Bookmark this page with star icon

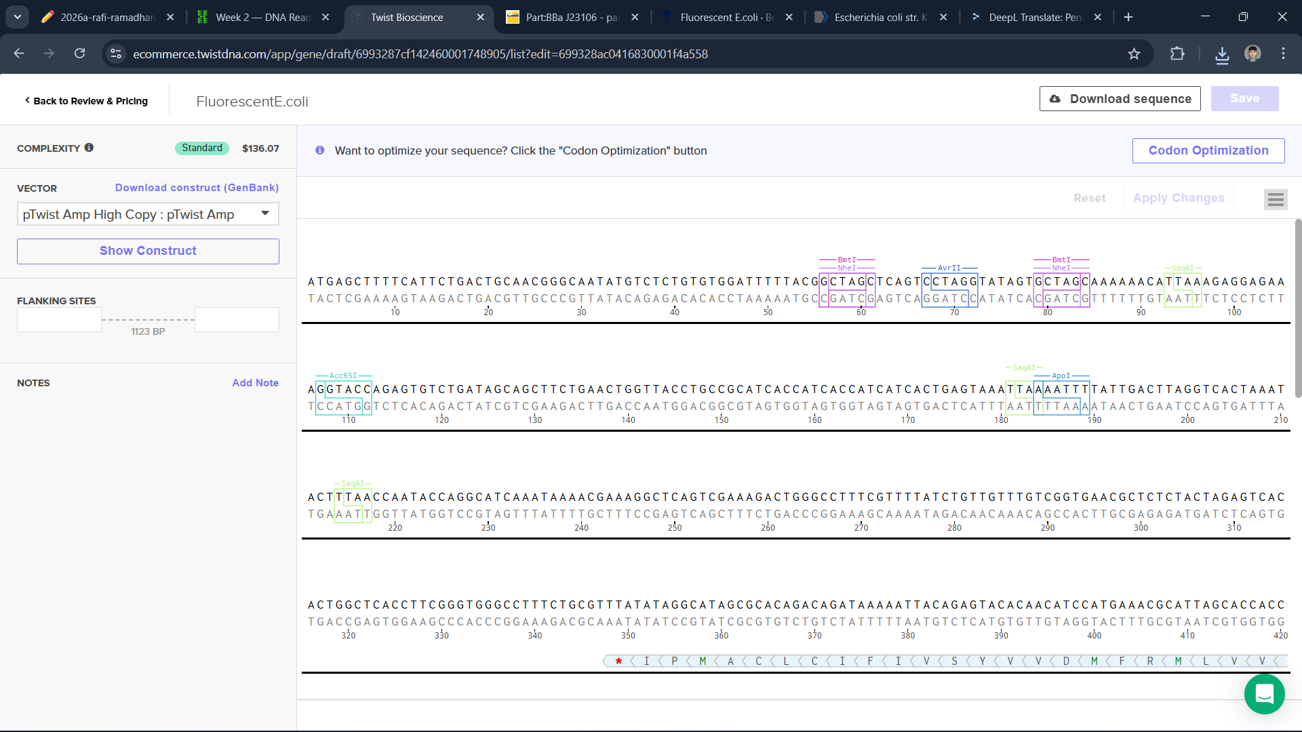(x=1134, y=54)
